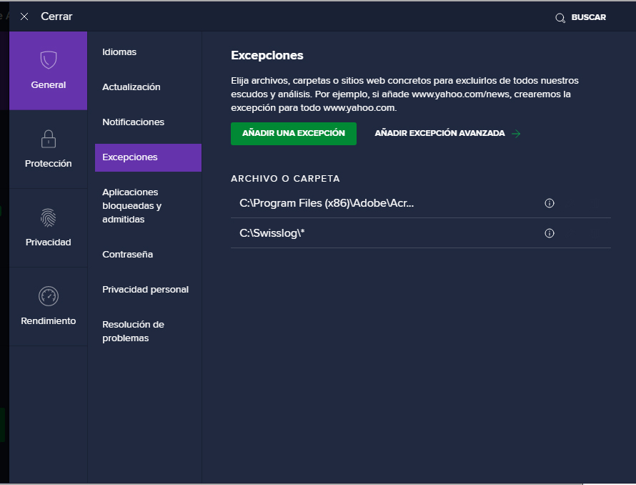Go to Contraseña settings
The image size is (636, 485).
point(128,255)
